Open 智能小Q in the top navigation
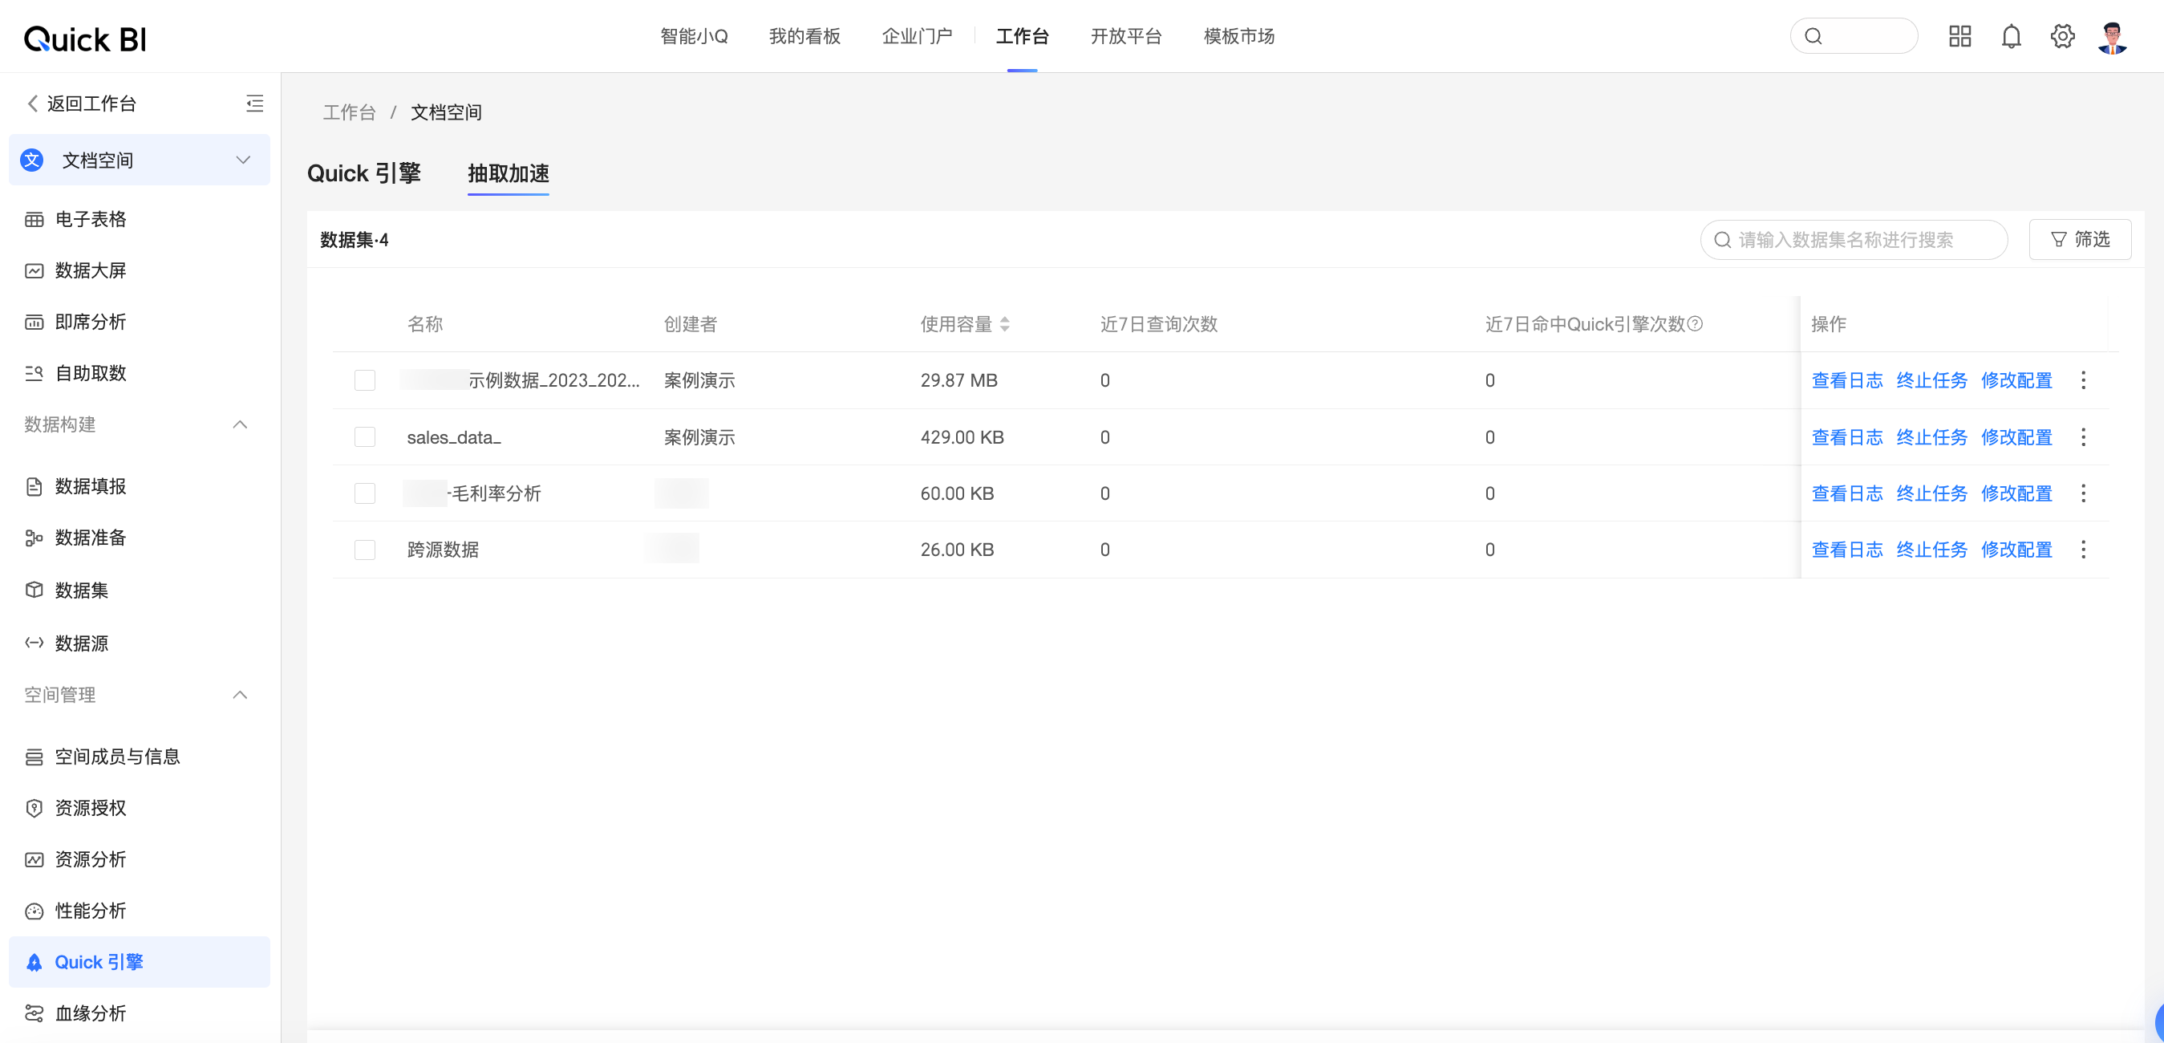 click(x=694, y=36)
